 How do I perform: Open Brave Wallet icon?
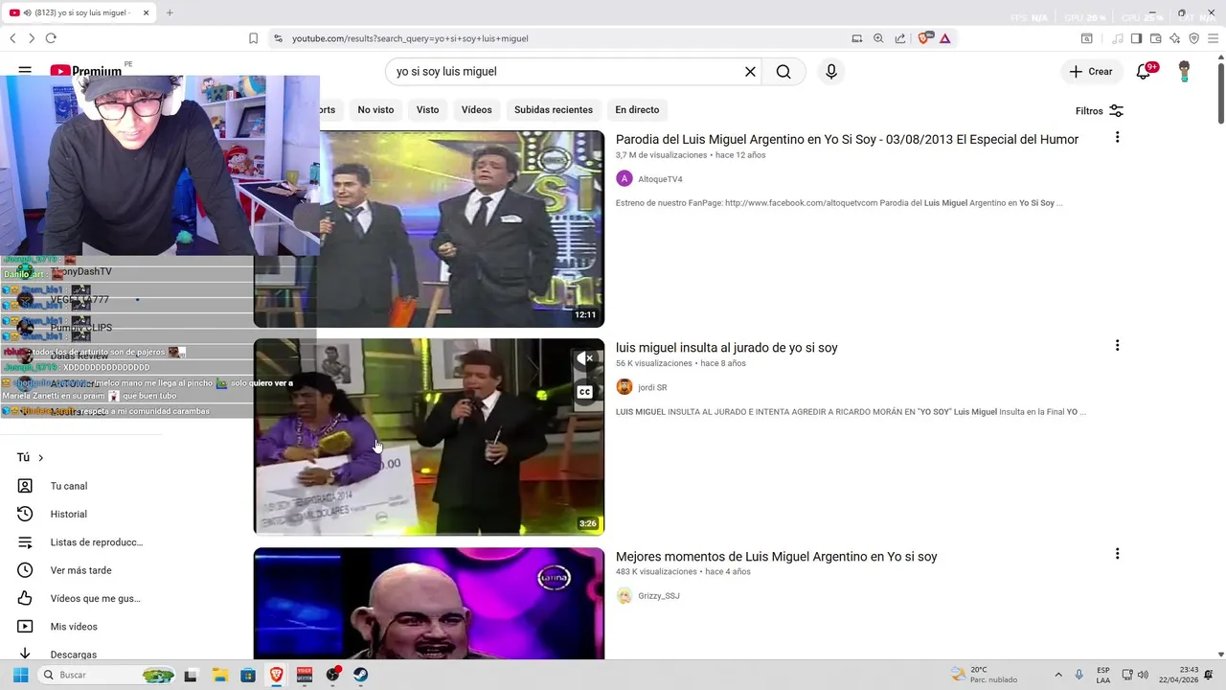[1155, 38]
